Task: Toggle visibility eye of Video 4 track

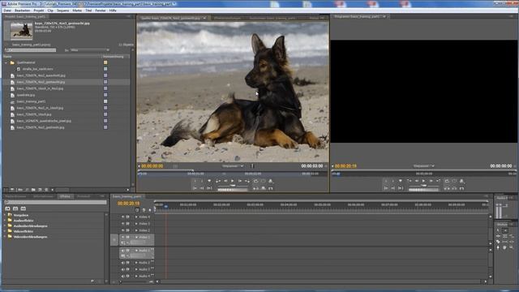Action: coord(122,217)
